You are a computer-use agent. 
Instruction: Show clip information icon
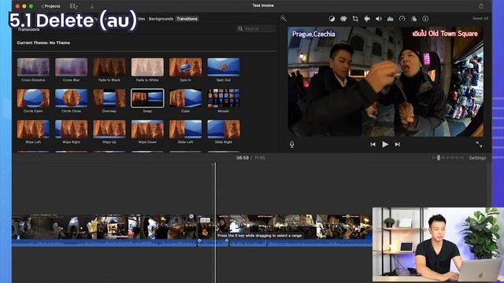coord(425,19)
